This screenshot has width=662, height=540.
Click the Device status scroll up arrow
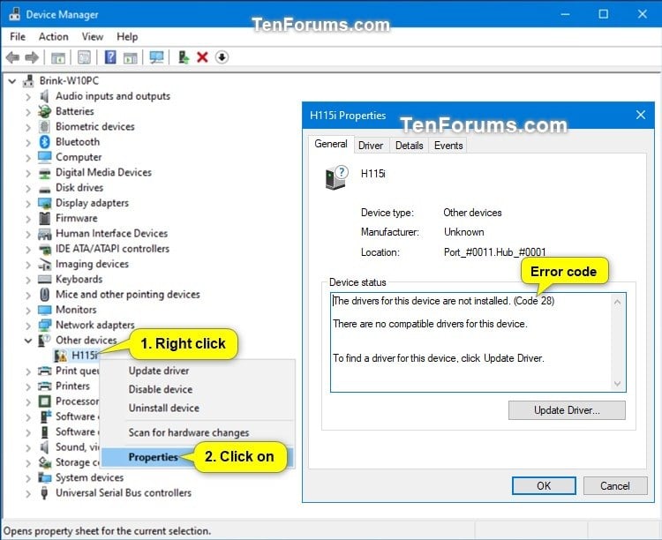617,302
